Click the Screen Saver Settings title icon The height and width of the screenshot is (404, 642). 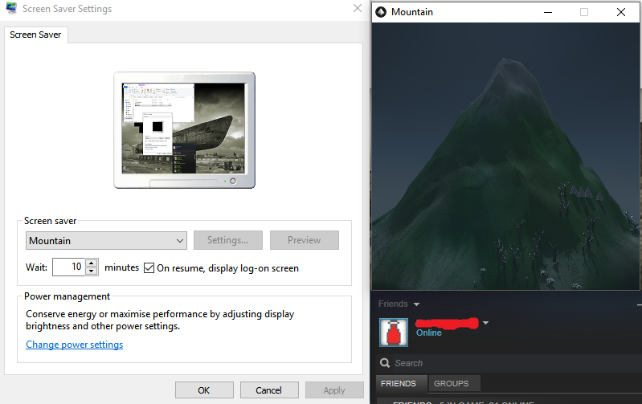[x=11, y=8]
